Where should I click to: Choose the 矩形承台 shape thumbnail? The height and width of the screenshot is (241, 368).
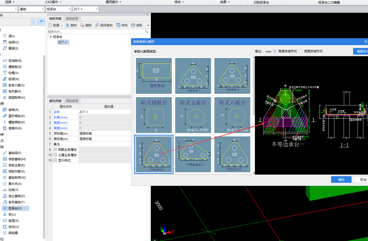[x=154, y=76]
